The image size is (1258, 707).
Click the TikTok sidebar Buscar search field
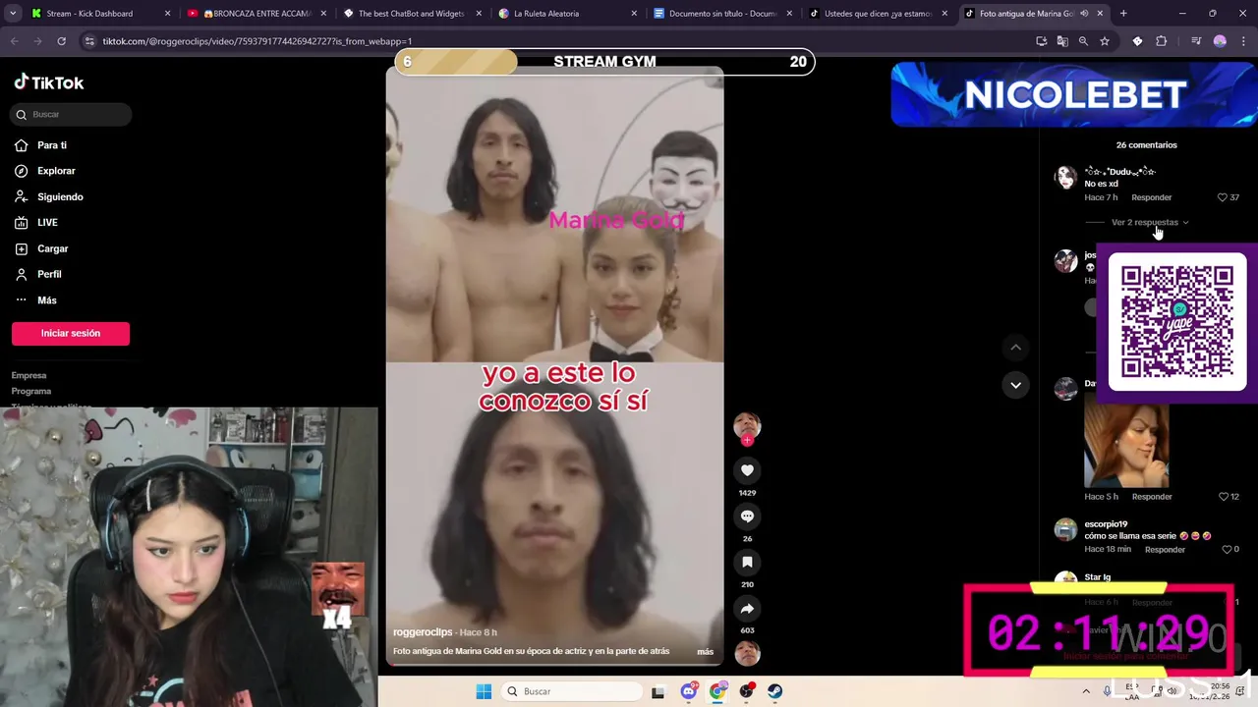tap(72, 114)
